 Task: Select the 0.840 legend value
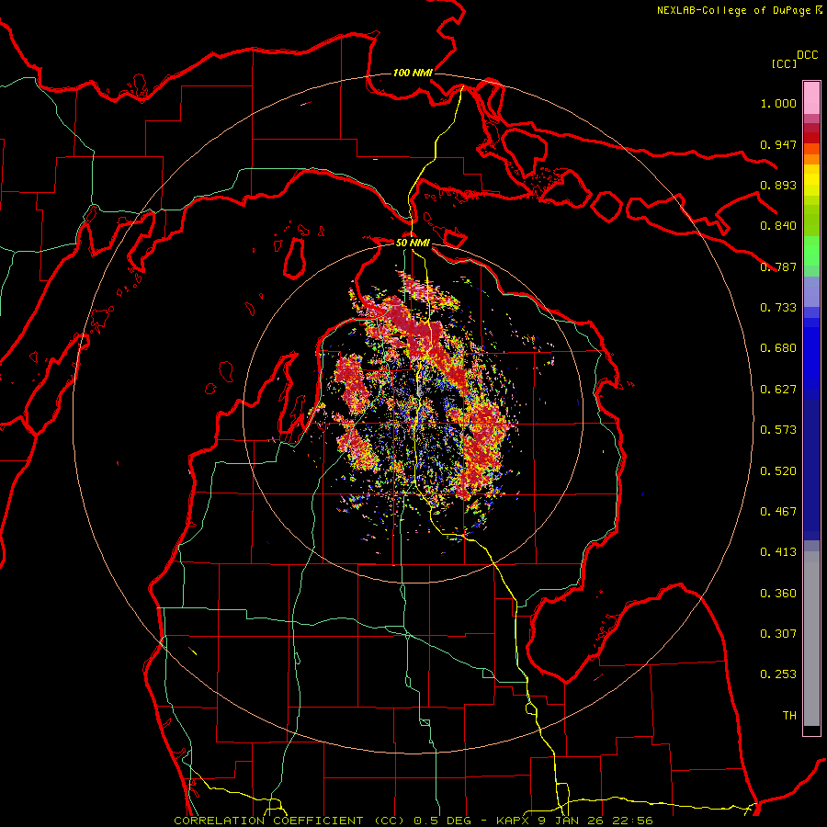(x=778, y=226)
